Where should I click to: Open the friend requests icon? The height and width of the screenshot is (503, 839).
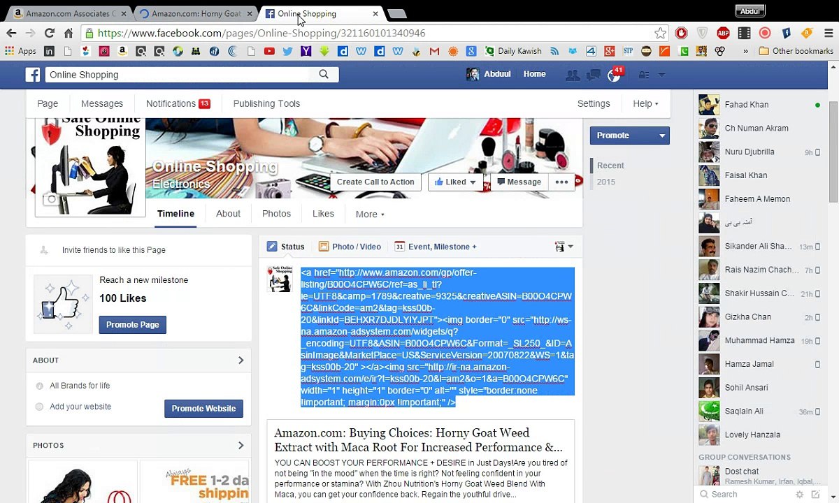point(573,75)
